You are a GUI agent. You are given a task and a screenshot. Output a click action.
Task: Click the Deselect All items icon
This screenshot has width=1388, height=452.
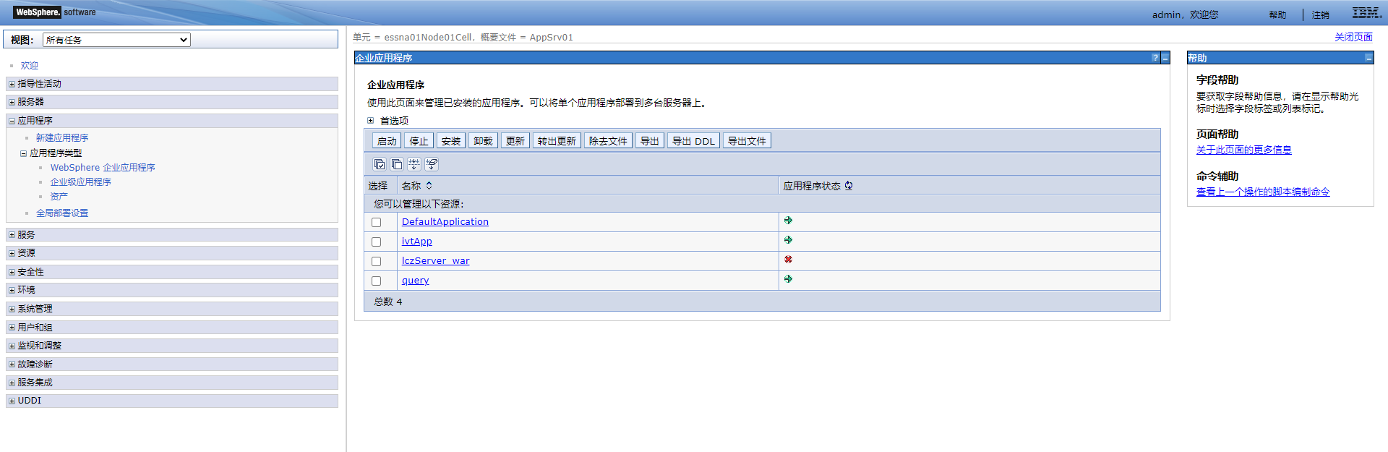pos(396,164)
